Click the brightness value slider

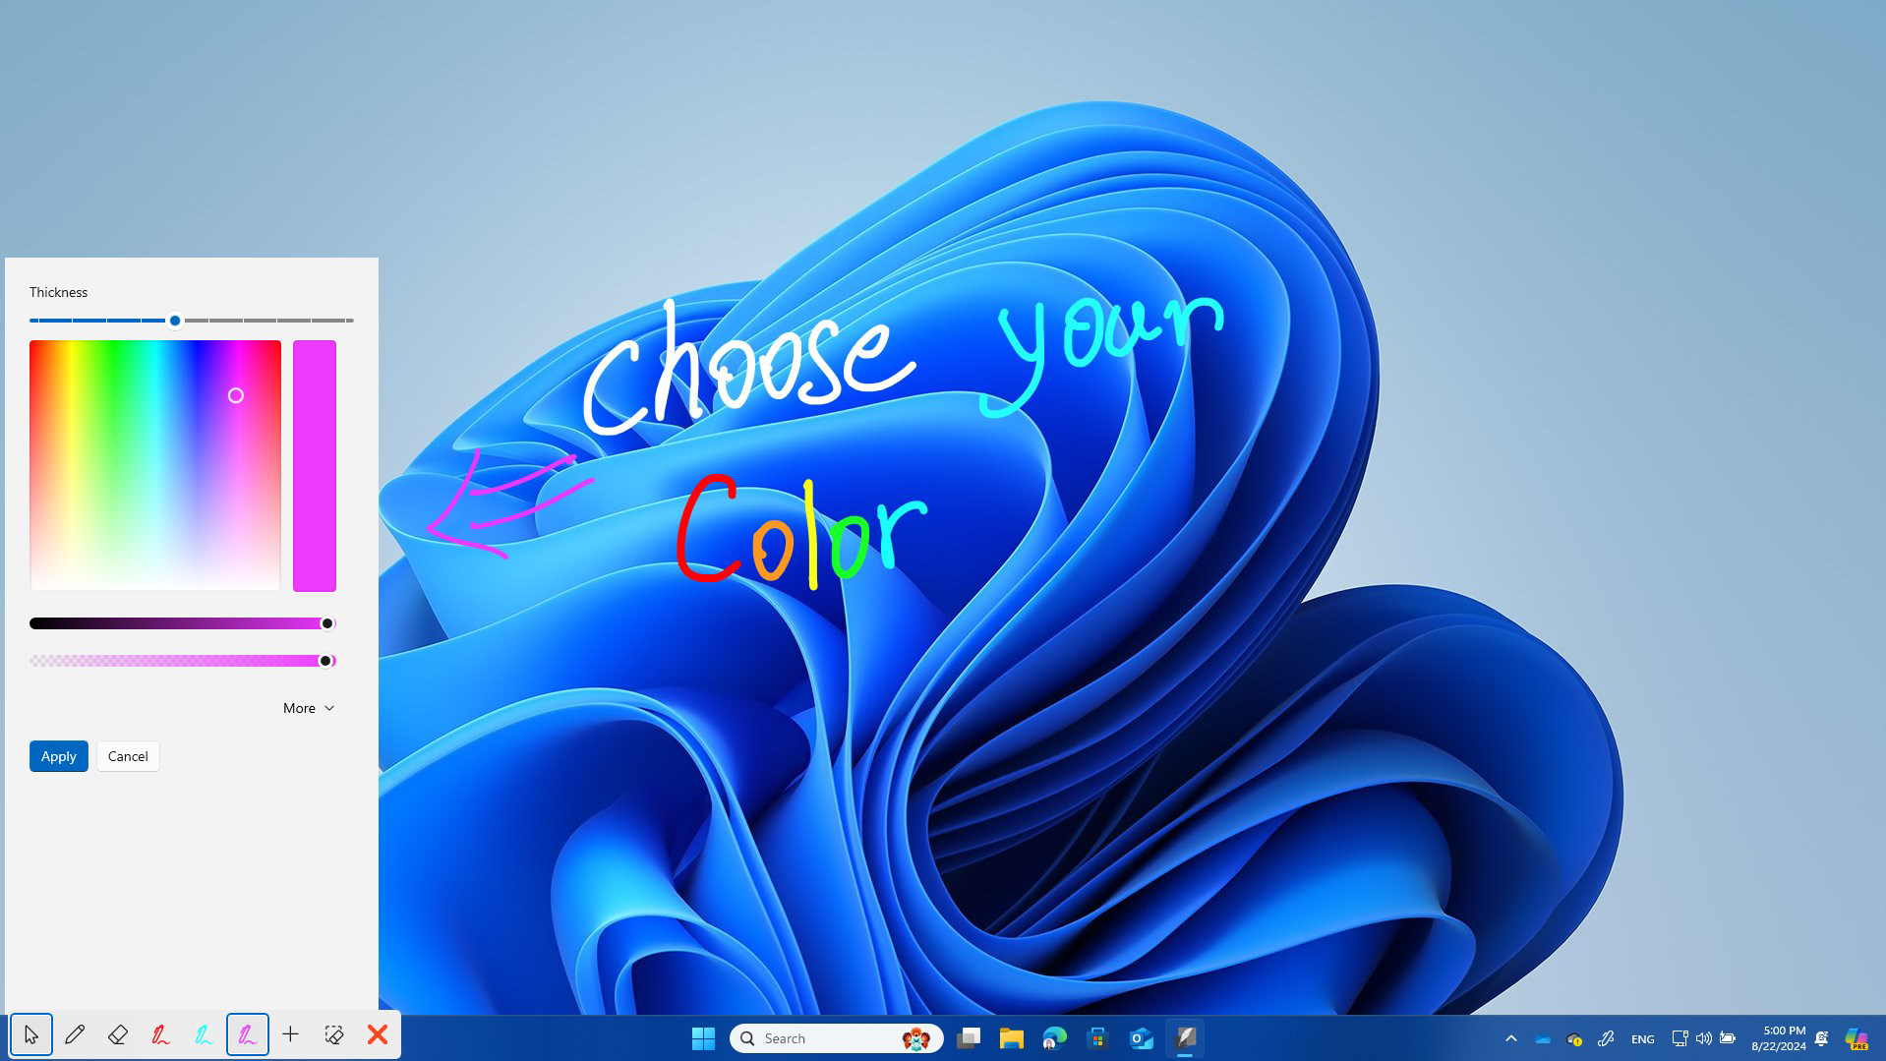pos(183,623)
